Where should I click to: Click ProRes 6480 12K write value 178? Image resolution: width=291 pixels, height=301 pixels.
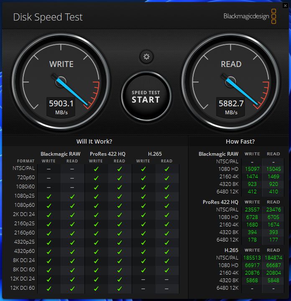coord(252,240)
